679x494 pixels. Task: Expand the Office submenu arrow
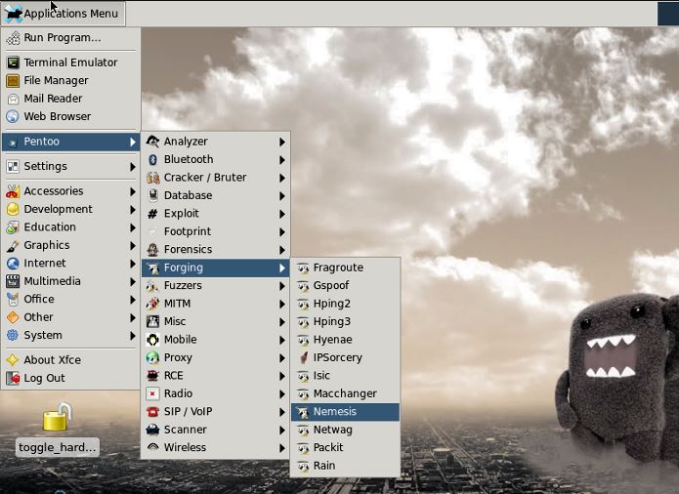[x=133, y=300]
